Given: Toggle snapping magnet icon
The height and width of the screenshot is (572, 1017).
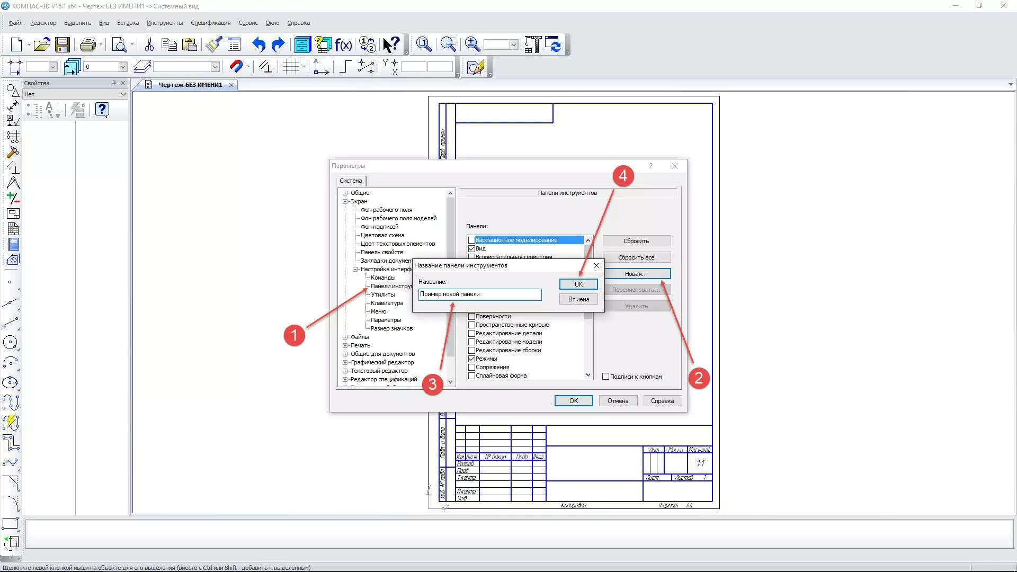Looking at the screenshot, I should coord(236,67).
